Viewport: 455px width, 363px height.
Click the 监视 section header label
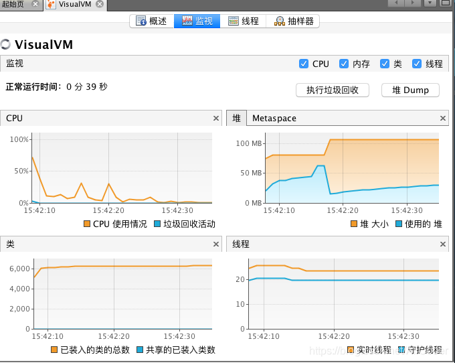(15, 63)
